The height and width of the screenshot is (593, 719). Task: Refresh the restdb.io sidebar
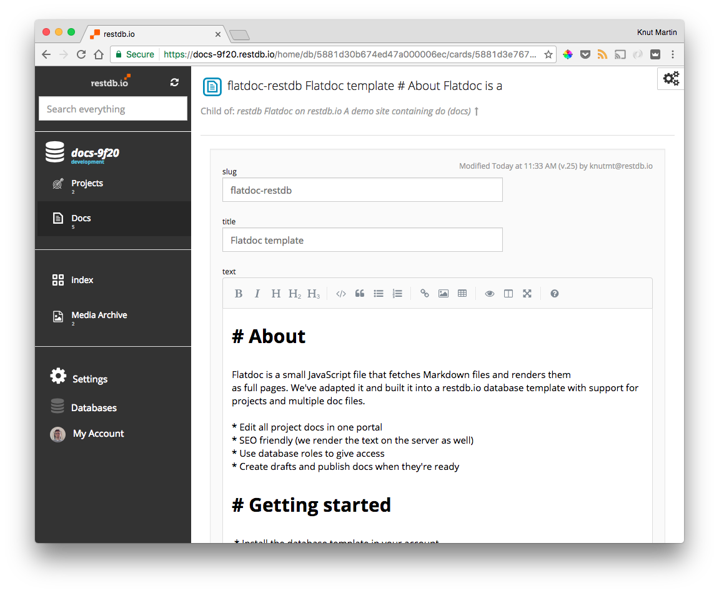tap(174, 82)
